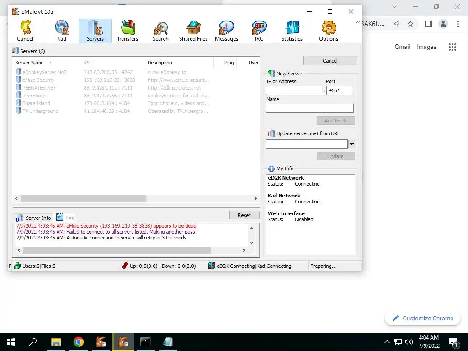Switch to the Log tab
The image size is (468, 351).
pos(65,217)
